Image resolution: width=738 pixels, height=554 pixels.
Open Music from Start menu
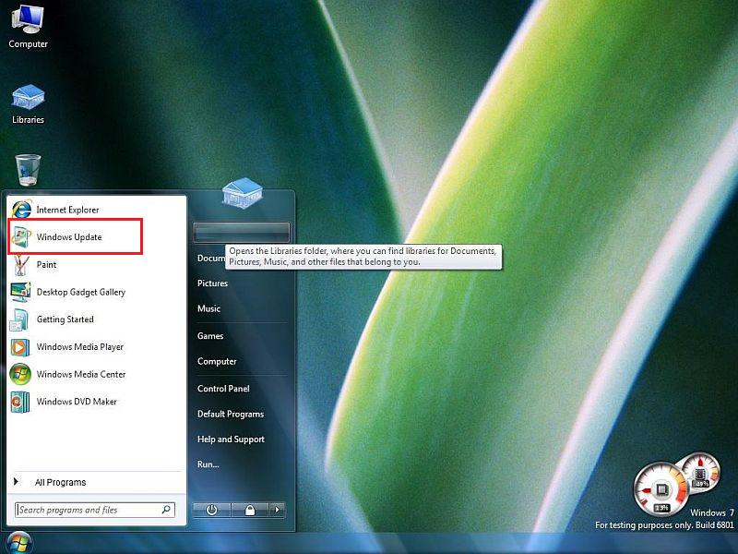[x=209, y=308]
